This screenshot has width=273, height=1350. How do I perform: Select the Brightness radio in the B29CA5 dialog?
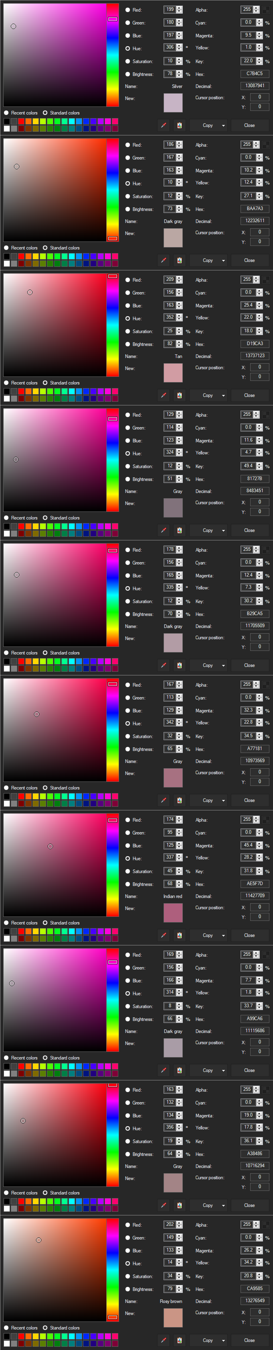(127, 614)
